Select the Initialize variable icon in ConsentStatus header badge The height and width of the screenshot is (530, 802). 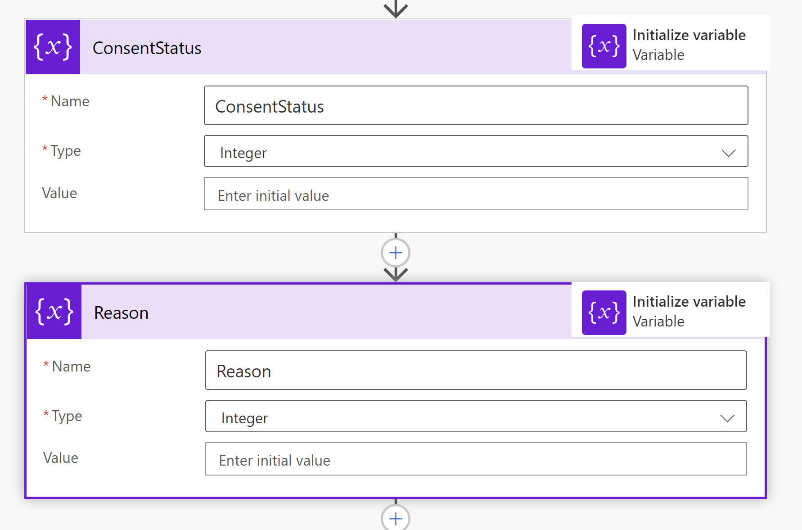pos(604,45)
